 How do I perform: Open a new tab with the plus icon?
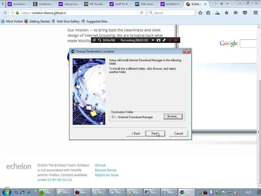[x=222, y=4]
